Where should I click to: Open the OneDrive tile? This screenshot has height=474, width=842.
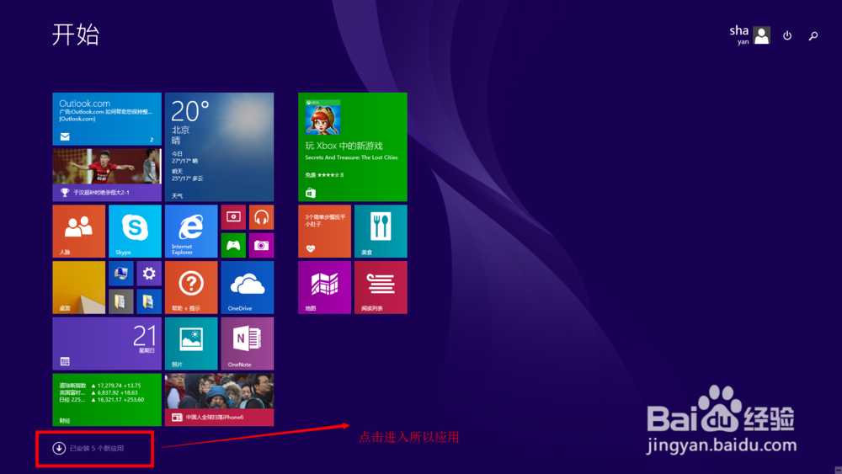click(247, 287)
